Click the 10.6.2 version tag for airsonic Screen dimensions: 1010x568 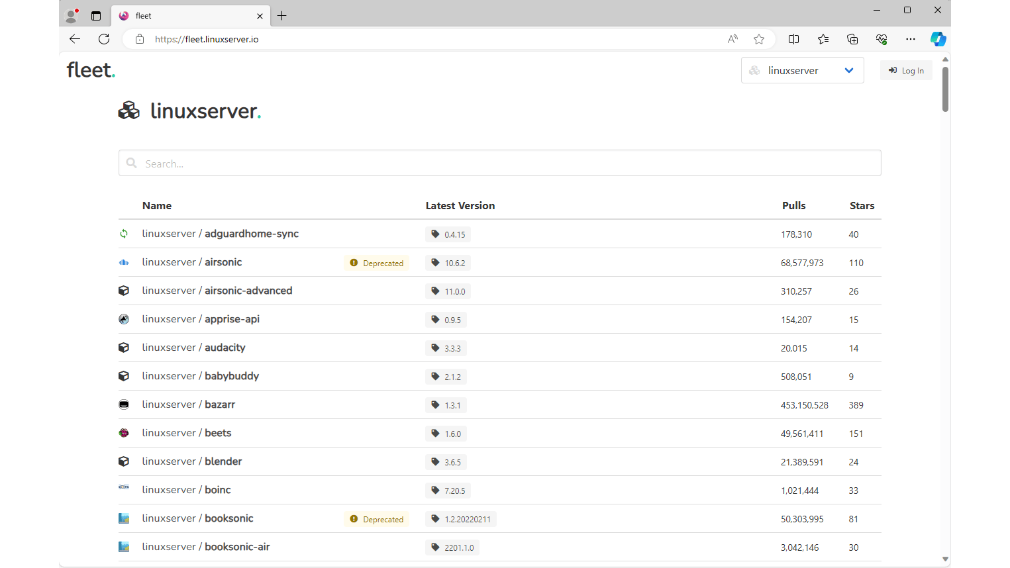[448, 262]
